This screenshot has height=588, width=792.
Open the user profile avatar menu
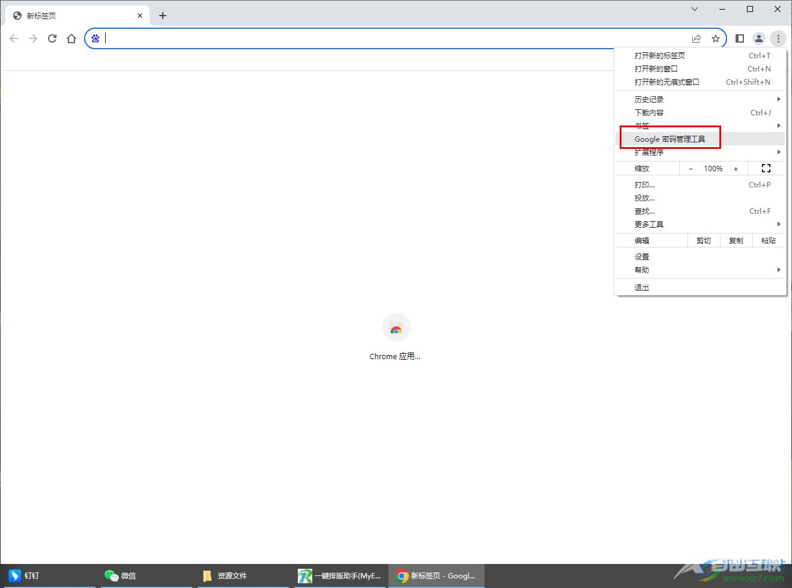click(759, 38)
